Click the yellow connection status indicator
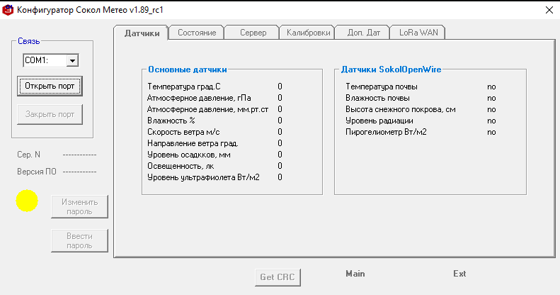Image resolution: width=560 pixels, height=295 pixels. point(27,201)
